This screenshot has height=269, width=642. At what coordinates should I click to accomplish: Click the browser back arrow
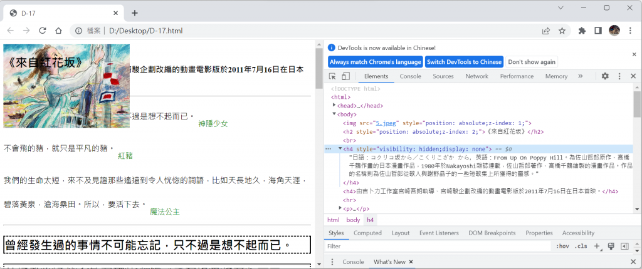11,31
